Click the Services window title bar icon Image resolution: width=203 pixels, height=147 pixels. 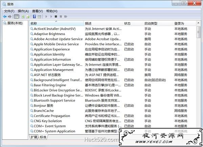tap(4, 4)
